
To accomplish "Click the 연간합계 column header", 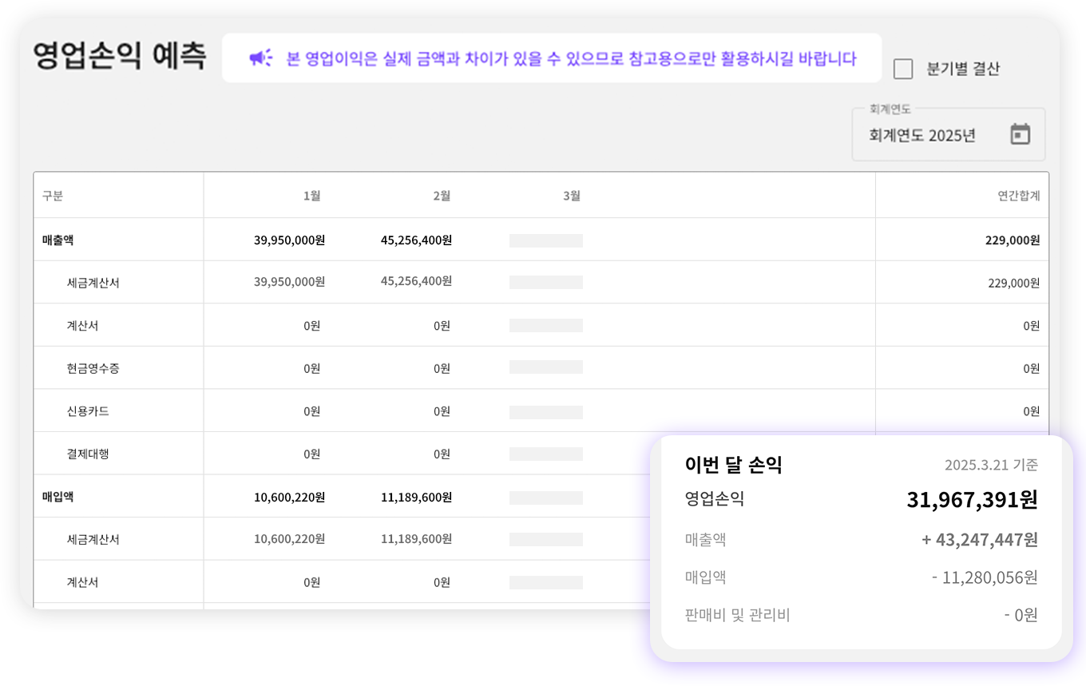I will click(1019, 196).
